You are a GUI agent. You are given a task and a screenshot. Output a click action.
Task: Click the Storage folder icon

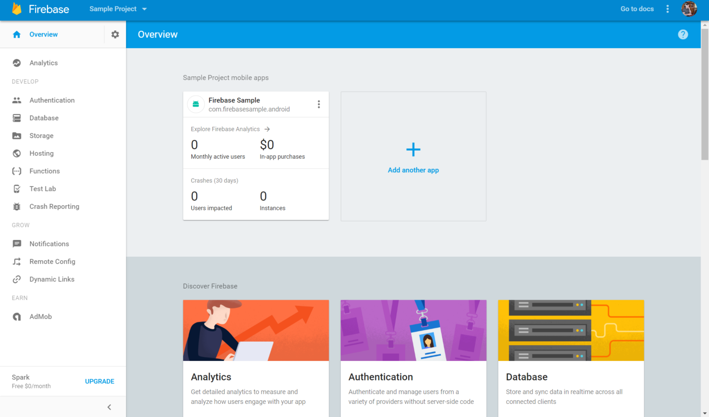pyautogui.click(x=17, y=136)
